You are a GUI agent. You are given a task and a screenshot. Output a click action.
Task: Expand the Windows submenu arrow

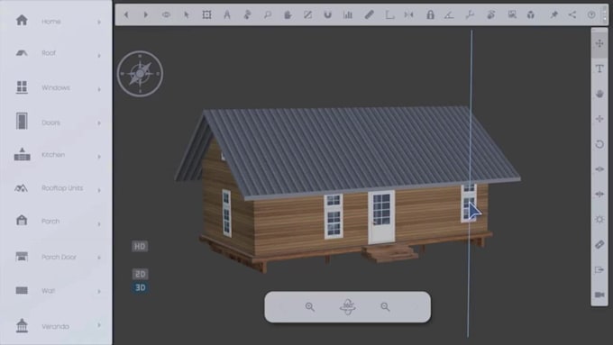point(99,89)
